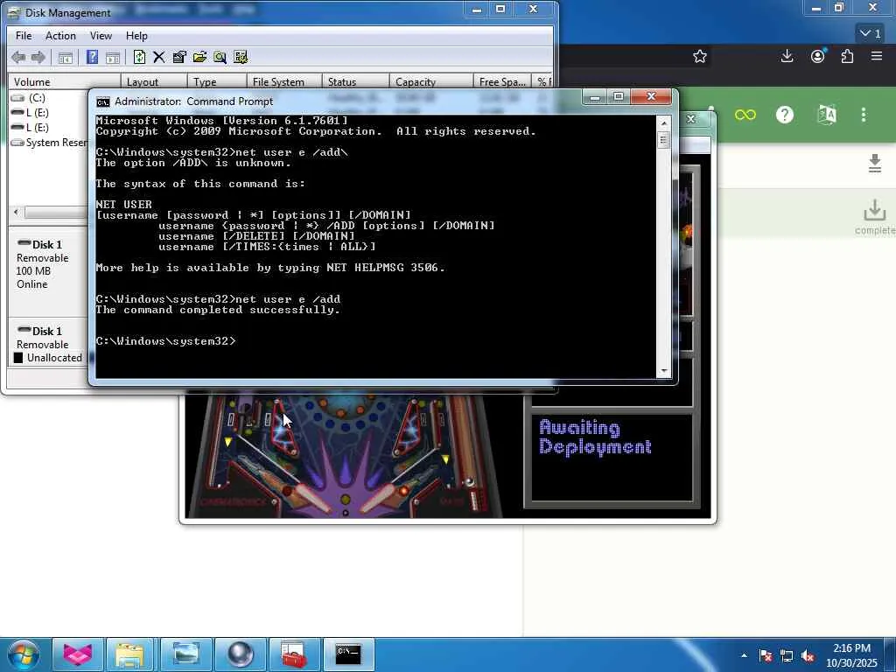Sort by the Volume column header
The image size is (896, 672).
[x=64, y=81]
